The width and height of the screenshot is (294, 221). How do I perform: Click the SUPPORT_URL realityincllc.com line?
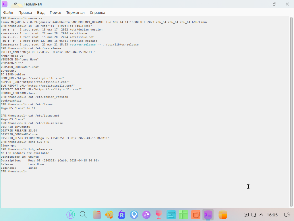[x=35, y=82]
